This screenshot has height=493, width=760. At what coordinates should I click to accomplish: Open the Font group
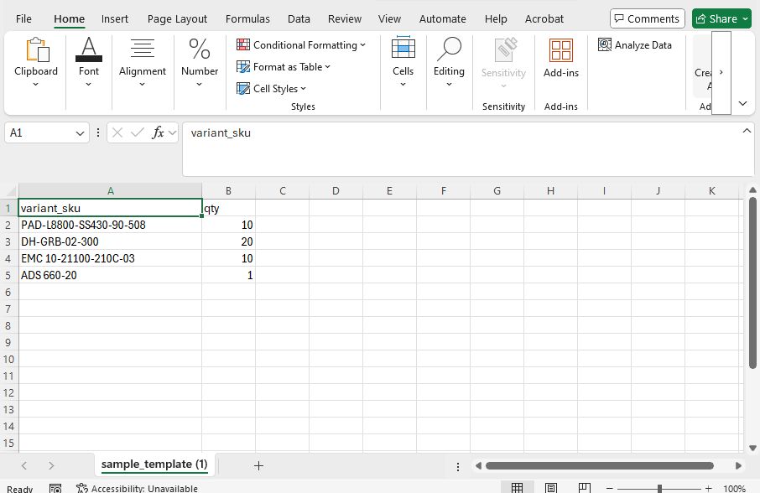click(x=89, y=63)
